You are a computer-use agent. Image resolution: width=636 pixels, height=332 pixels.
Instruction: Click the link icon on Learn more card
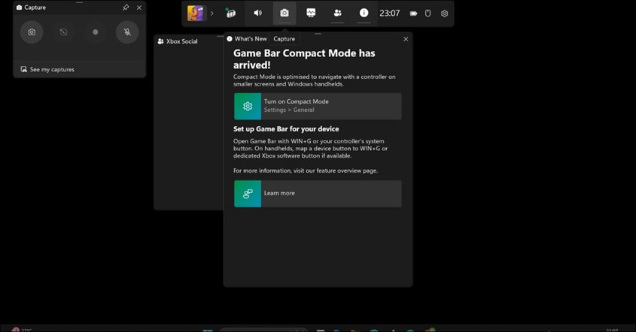(x=248, y=194)
